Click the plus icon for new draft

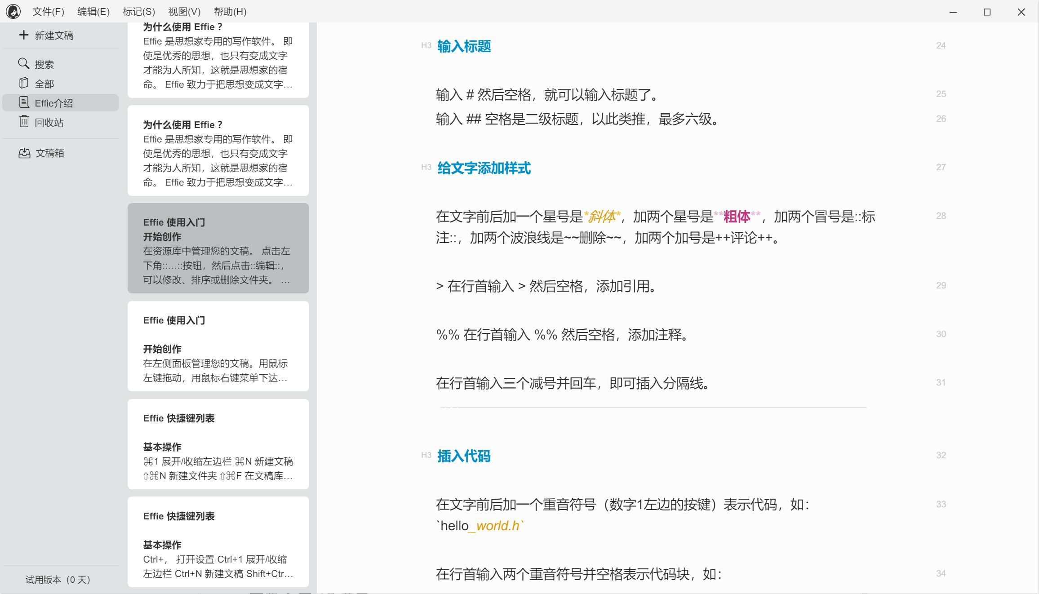point(24,35)
